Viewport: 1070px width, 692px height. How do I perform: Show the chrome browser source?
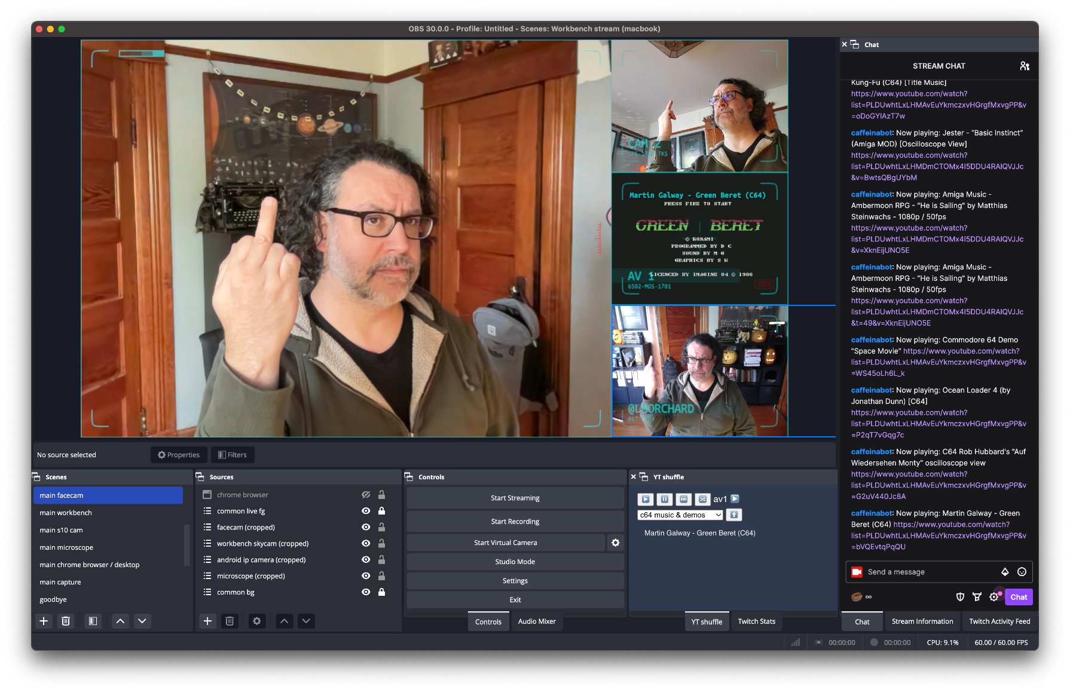pyautogui.click(x=366, y=495)
